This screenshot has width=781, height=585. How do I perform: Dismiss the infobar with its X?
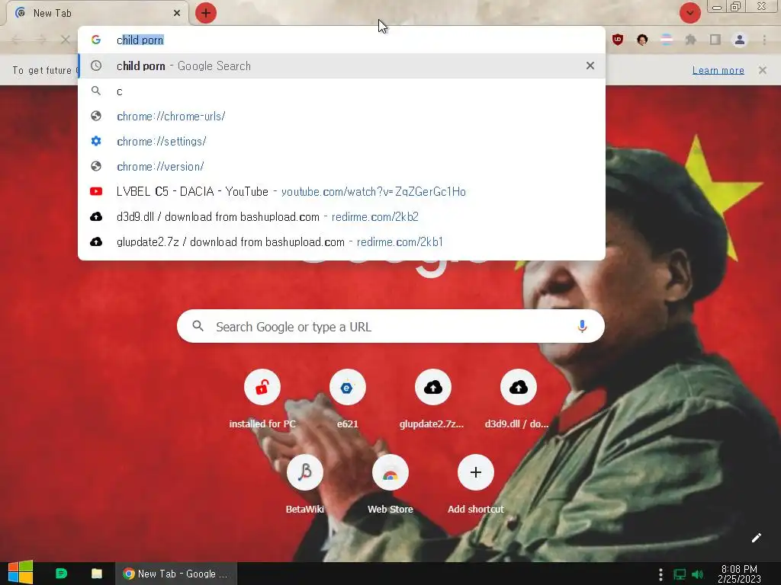tap(763, 70)
